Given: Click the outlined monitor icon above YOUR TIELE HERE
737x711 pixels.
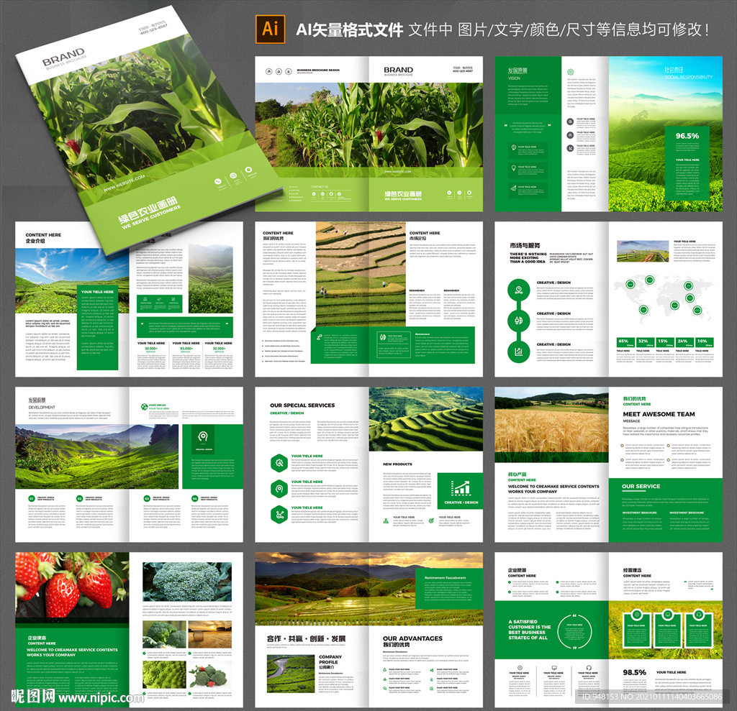Looking at the screenshot, I should [554, 667].
